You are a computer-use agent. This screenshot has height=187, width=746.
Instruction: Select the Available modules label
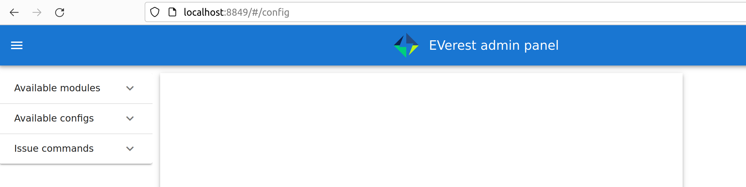click(x=57, y=88)
